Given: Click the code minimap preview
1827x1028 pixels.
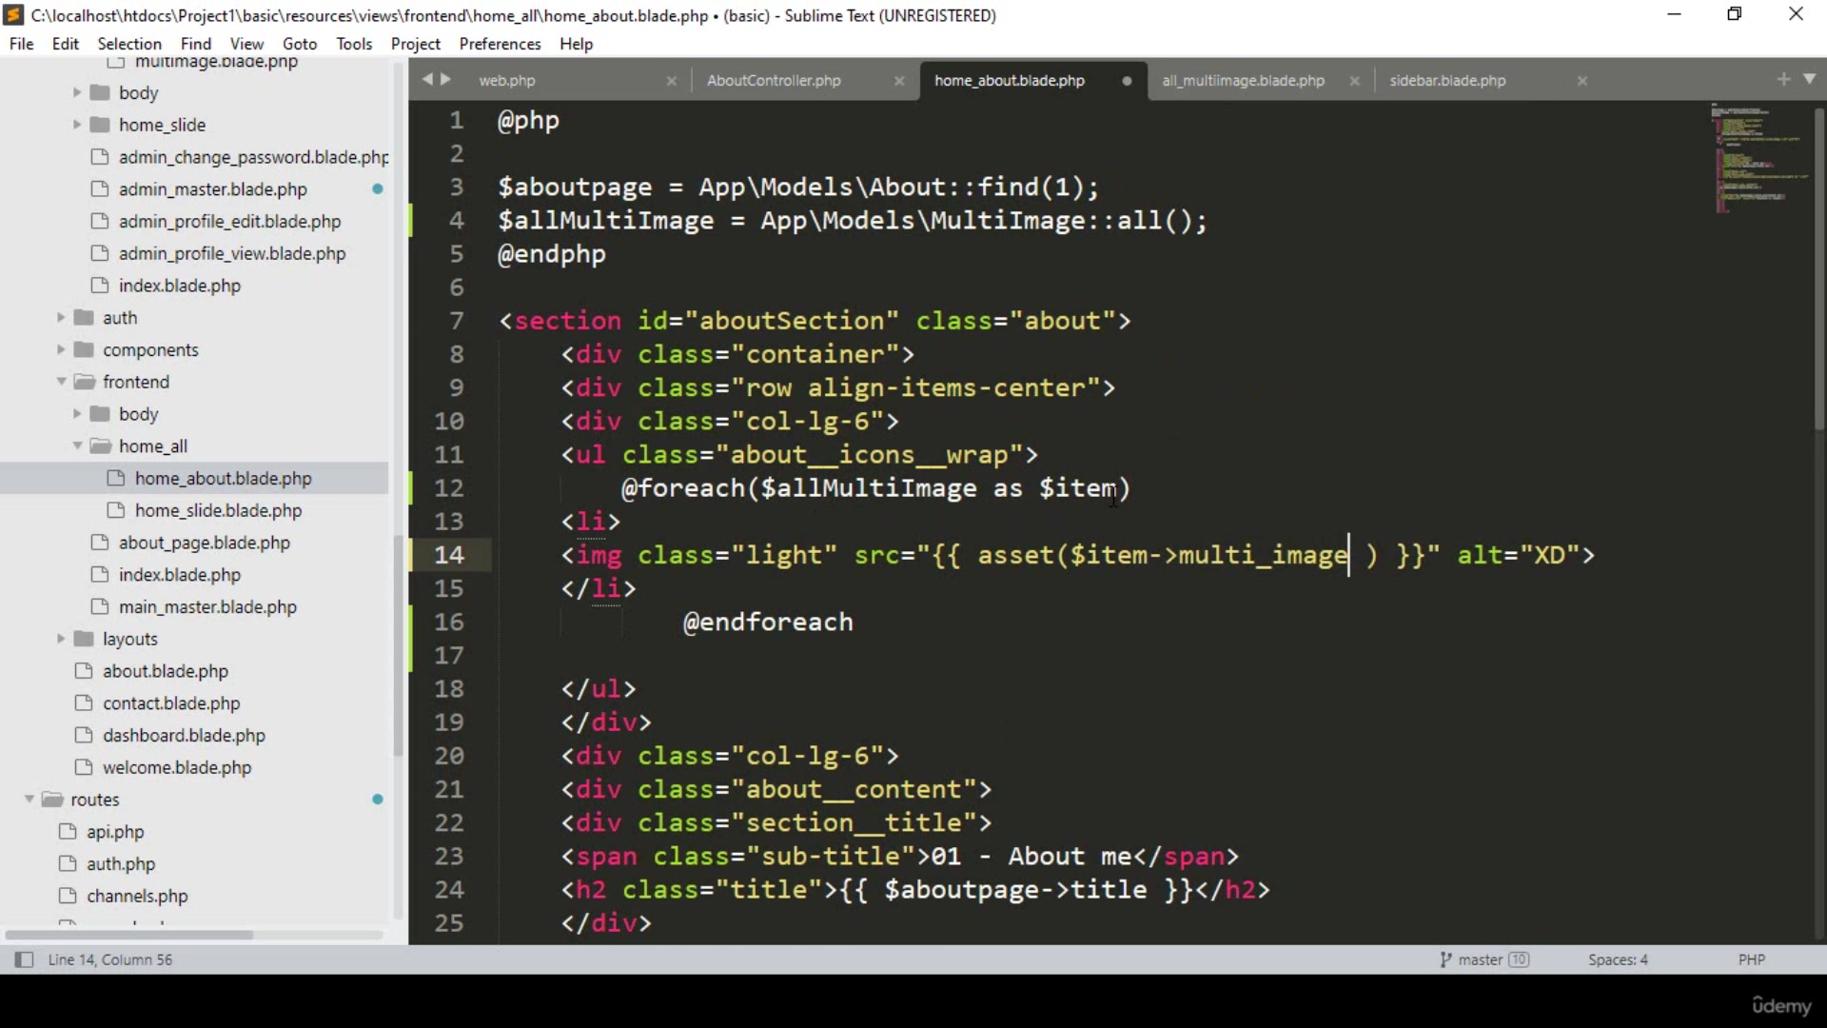Looking at the screenshot, I should pyautogui.click(x=1756, y=157).
